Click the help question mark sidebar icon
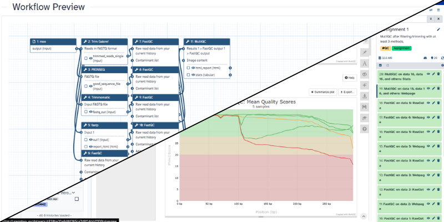Image resolution: width=444 pixels, height=222 pixels. tap(365, 129)
